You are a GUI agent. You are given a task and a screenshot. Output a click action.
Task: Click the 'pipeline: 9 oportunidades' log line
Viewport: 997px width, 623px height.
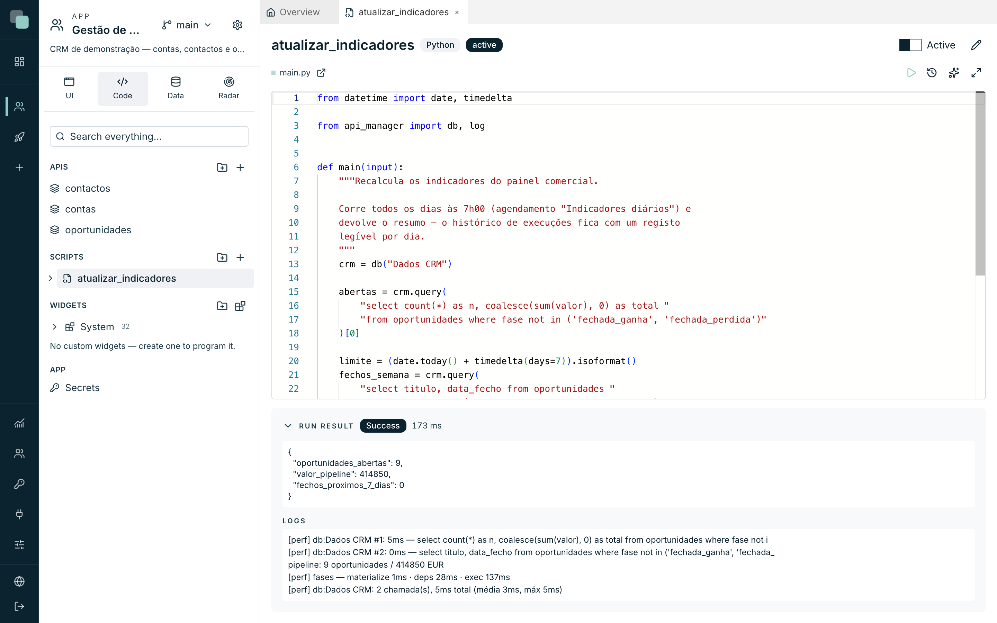click(x=366, y=565)
